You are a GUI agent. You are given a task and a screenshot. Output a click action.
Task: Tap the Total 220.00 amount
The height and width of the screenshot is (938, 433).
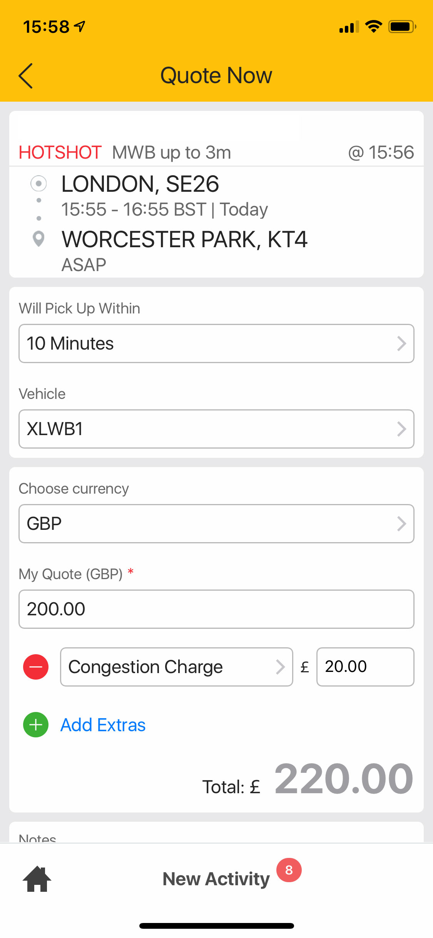[x=343, y=779]
